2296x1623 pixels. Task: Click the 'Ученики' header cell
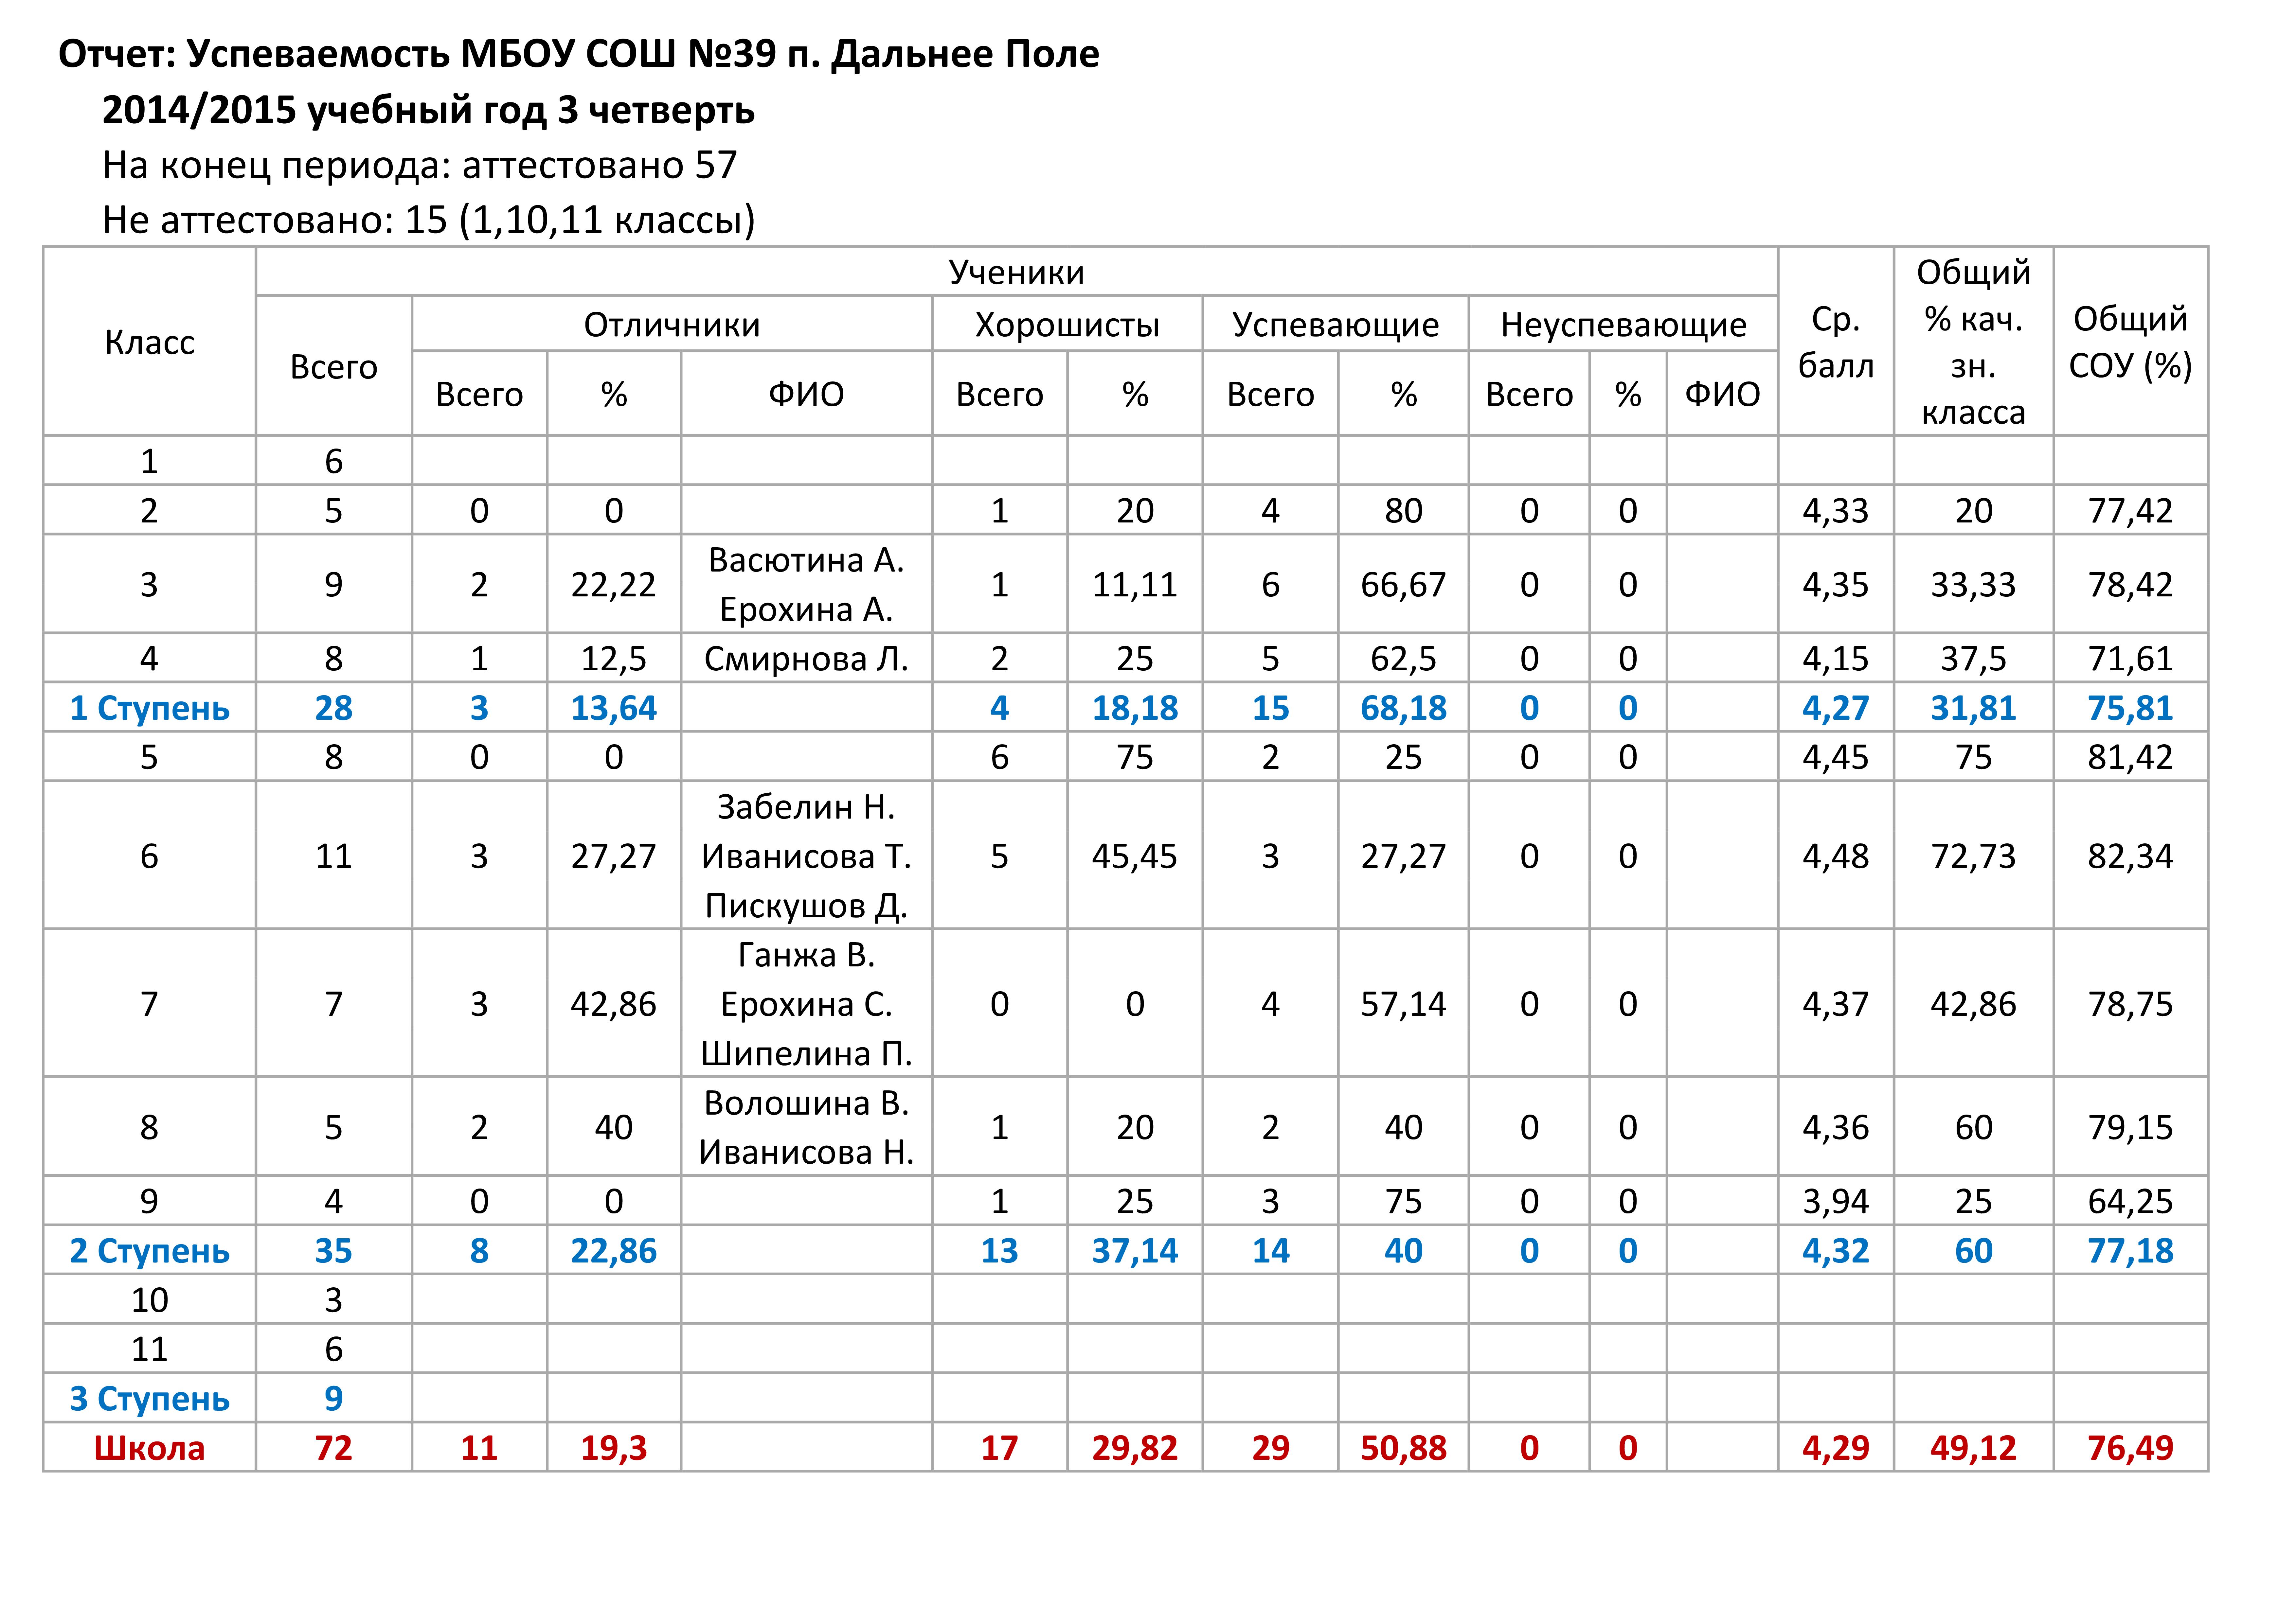tap(1016, 272)
